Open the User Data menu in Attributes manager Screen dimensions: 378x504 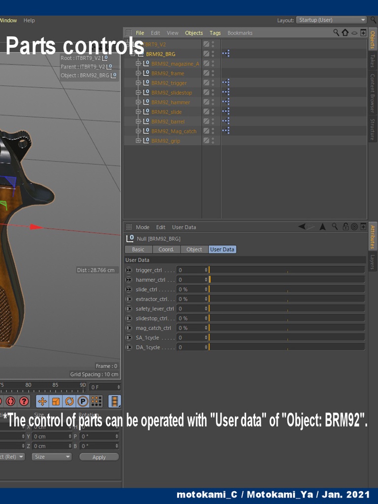pos(184,227)
